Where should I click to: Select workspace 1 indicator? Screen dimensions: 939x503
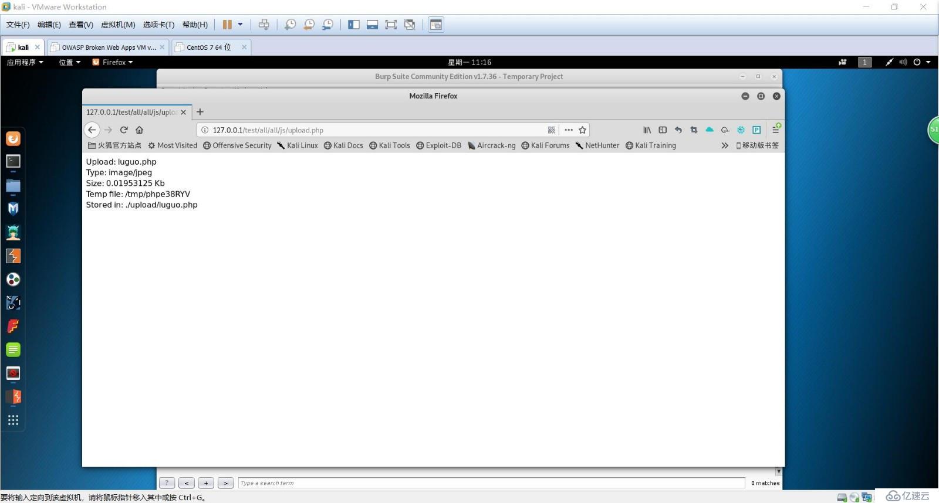864,62
